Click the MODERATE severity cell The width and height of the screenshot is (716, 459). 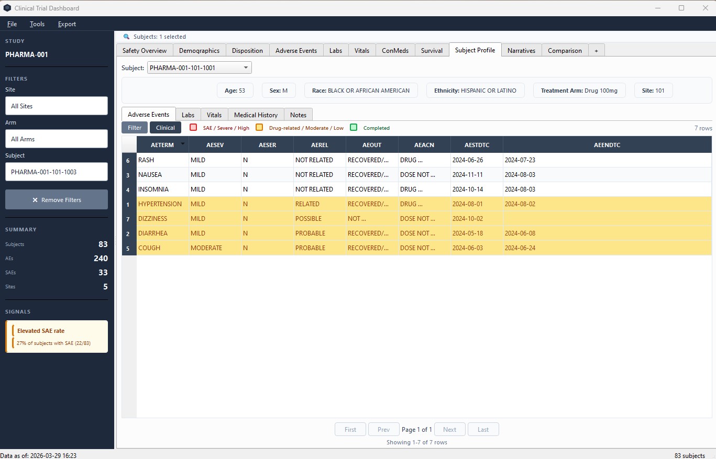(215, 248)
